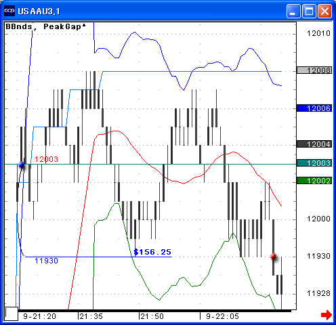Select the 12003 teal price label
The height and width of the screenshot is (325, 336).
pyautogui.click(x=314, y=163)
